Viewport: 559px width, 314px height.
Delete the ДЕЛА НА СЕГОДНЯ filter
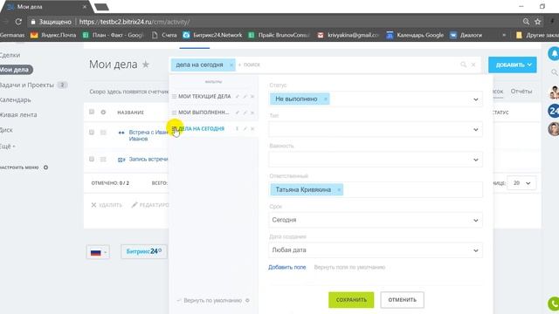click(x=252, y=128)
